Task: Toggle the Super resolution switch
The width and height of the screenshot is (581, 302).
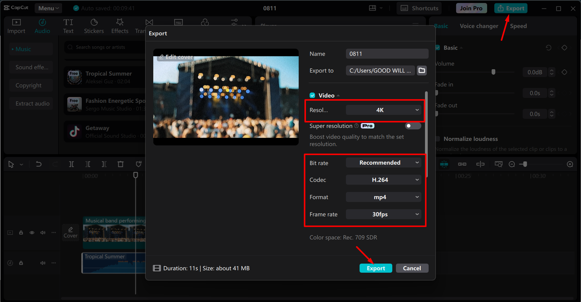Action: pyautogui.click(x=413, y=126)
